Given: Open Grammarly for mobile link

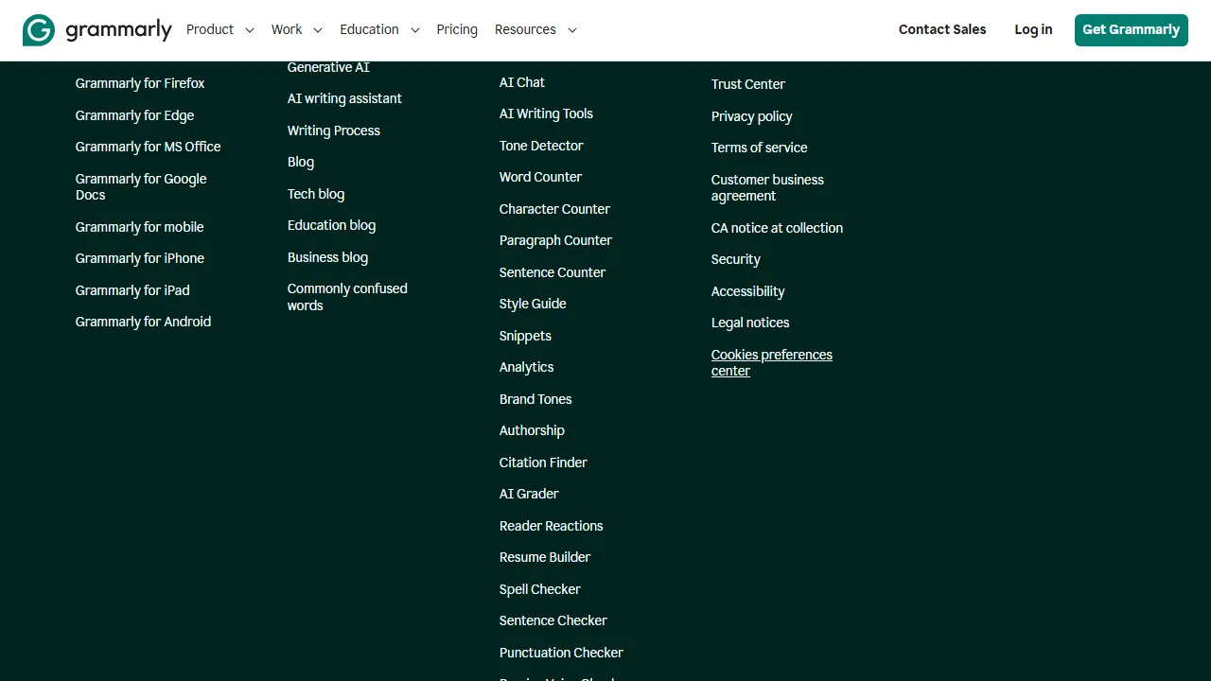Looking at the screenshot, I should pos(139,227).
